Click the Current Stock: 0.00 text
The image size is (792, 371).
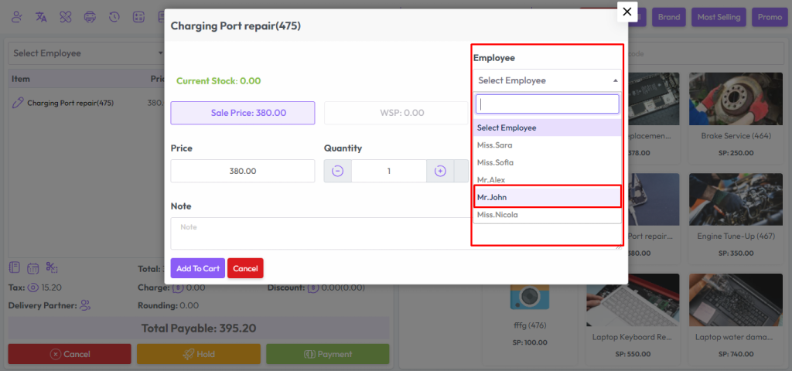(x=219, y=80)
